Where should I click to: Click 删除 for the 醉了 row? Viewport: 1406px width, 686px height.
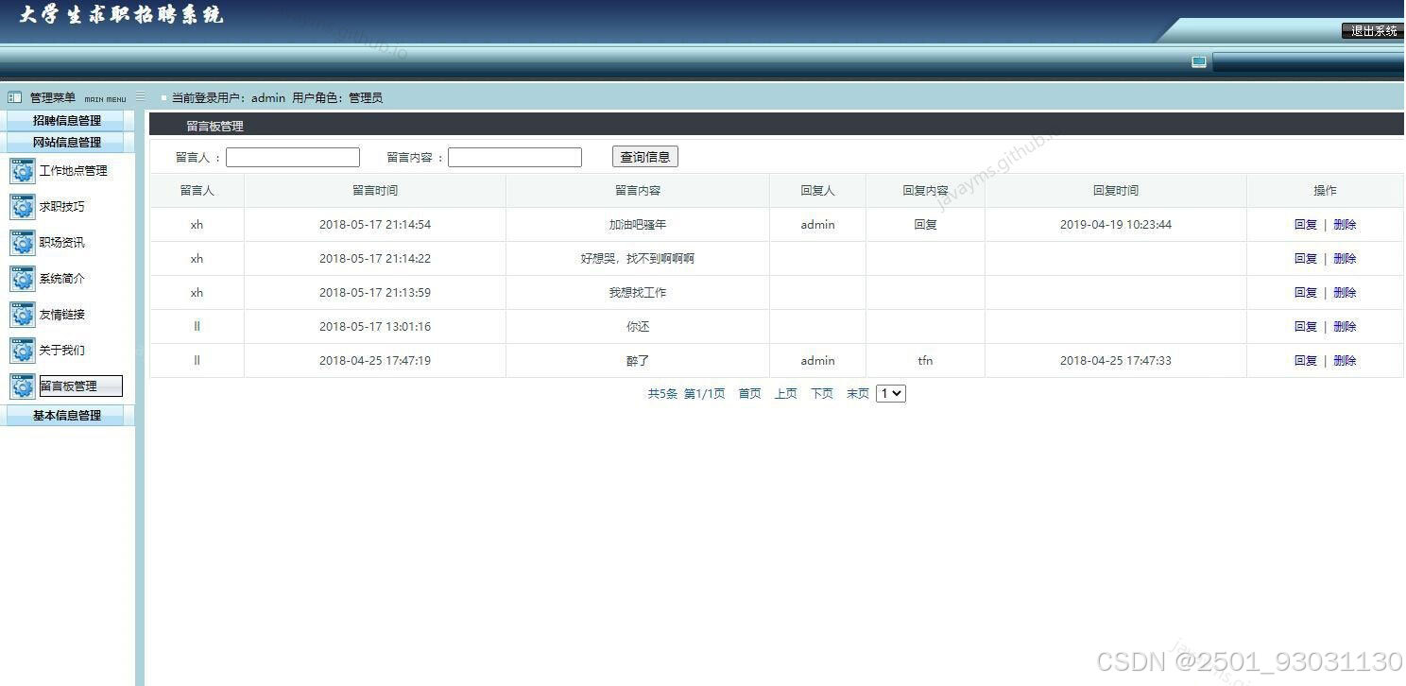pyautogui.click(x=1345, y=361)
